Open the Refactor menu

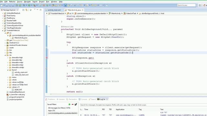click(x=12, y=2)
